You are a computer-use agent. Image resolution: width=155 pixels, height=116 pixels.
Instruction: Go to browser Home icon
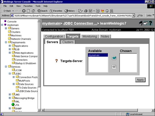coord(33,11)
